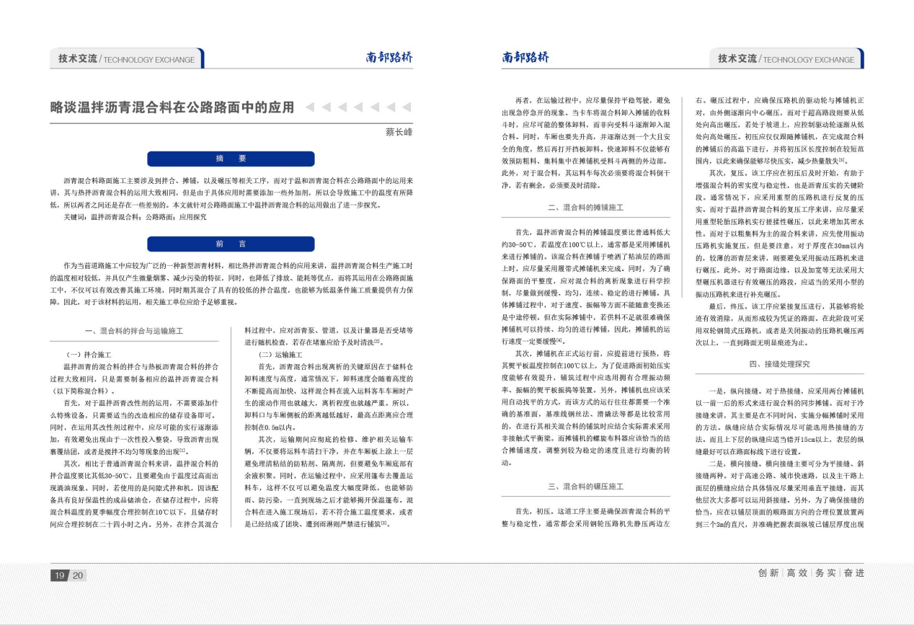Click subheading （一）拌合施工
The image size is (914, 625).
coord(89,355)
